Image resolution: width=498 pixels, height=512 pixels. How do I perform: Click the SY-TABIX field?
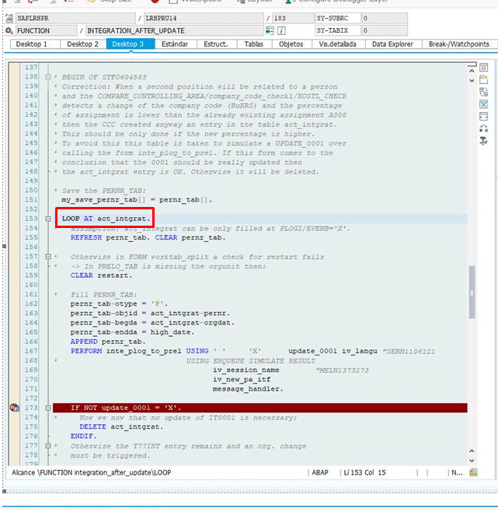pyautogui.click(x=337, y=30)
